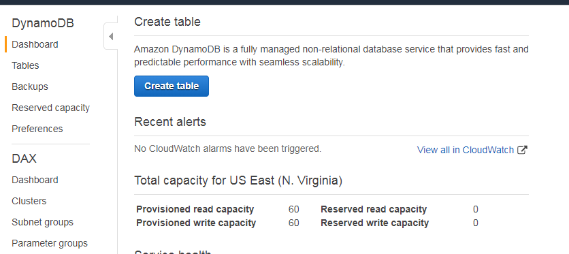Click the Provisioned write capacity label

pos(196,223)
